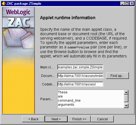Click the Back button
Screen dimensions: 136x125
pos(33,119)
